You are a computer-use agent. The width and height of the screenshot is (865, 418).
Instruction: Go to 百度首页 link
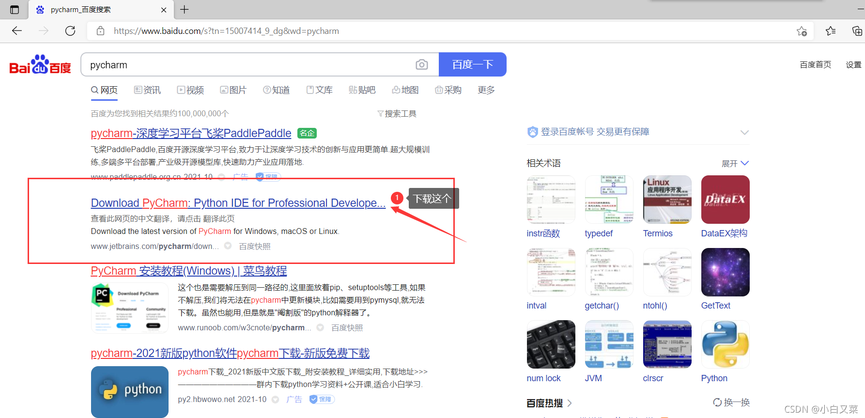pos(816,65)
